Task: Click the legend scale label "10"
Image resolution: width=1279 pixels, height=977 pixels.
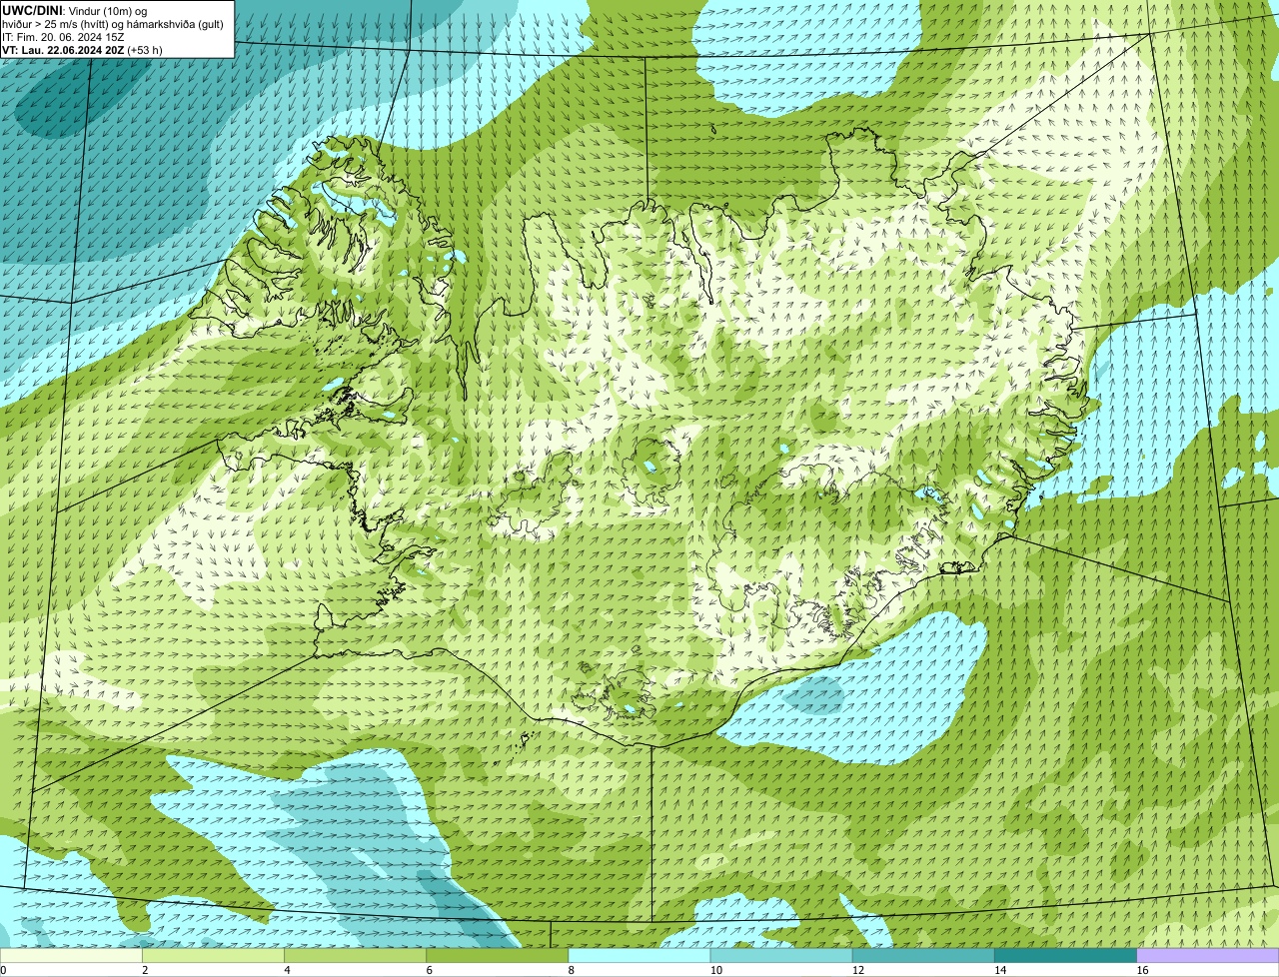Action: (715, 970)
